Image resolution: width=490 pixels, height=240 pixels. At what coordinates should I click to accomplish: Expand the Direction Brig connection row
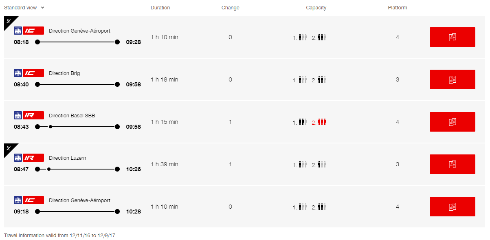(244, 79)
